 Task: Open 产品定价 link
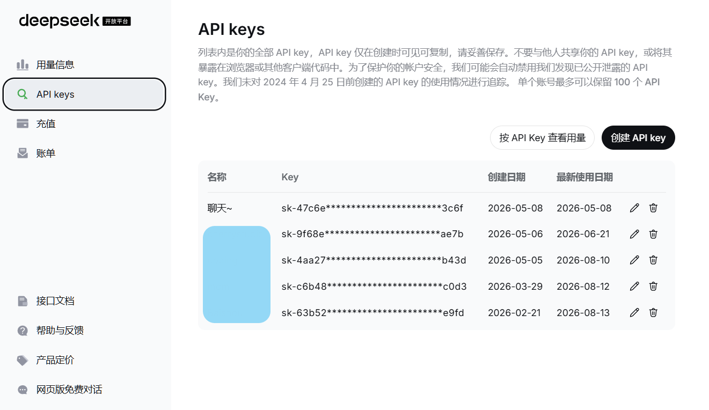84,360
